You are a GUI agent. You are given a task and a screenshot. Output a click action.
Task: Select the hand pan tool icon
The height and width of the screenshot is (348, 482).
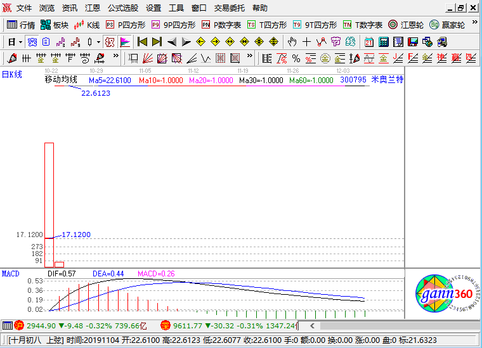pos(292,42)
